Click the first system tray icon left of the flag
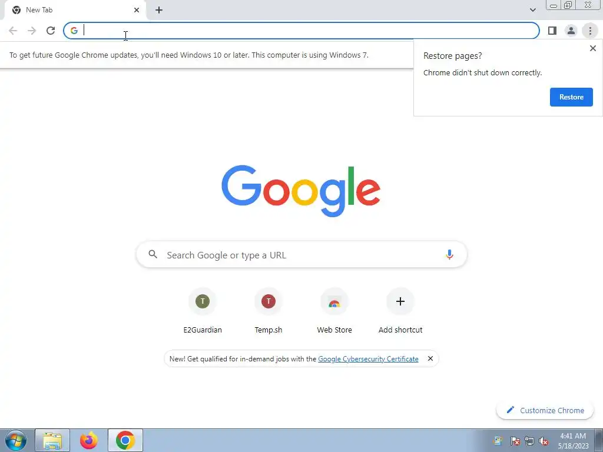Viewport: 603px width, 452px height. point(498,441)
